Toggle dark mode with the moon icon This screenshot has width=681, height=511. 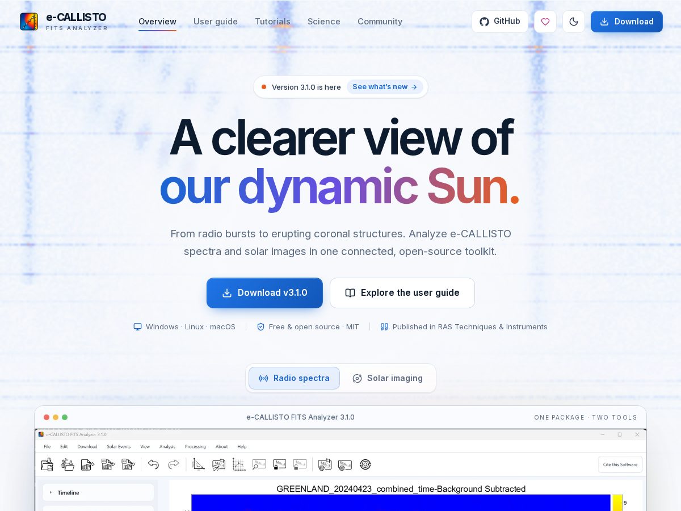pyautogui.click(x=574, y=22)
